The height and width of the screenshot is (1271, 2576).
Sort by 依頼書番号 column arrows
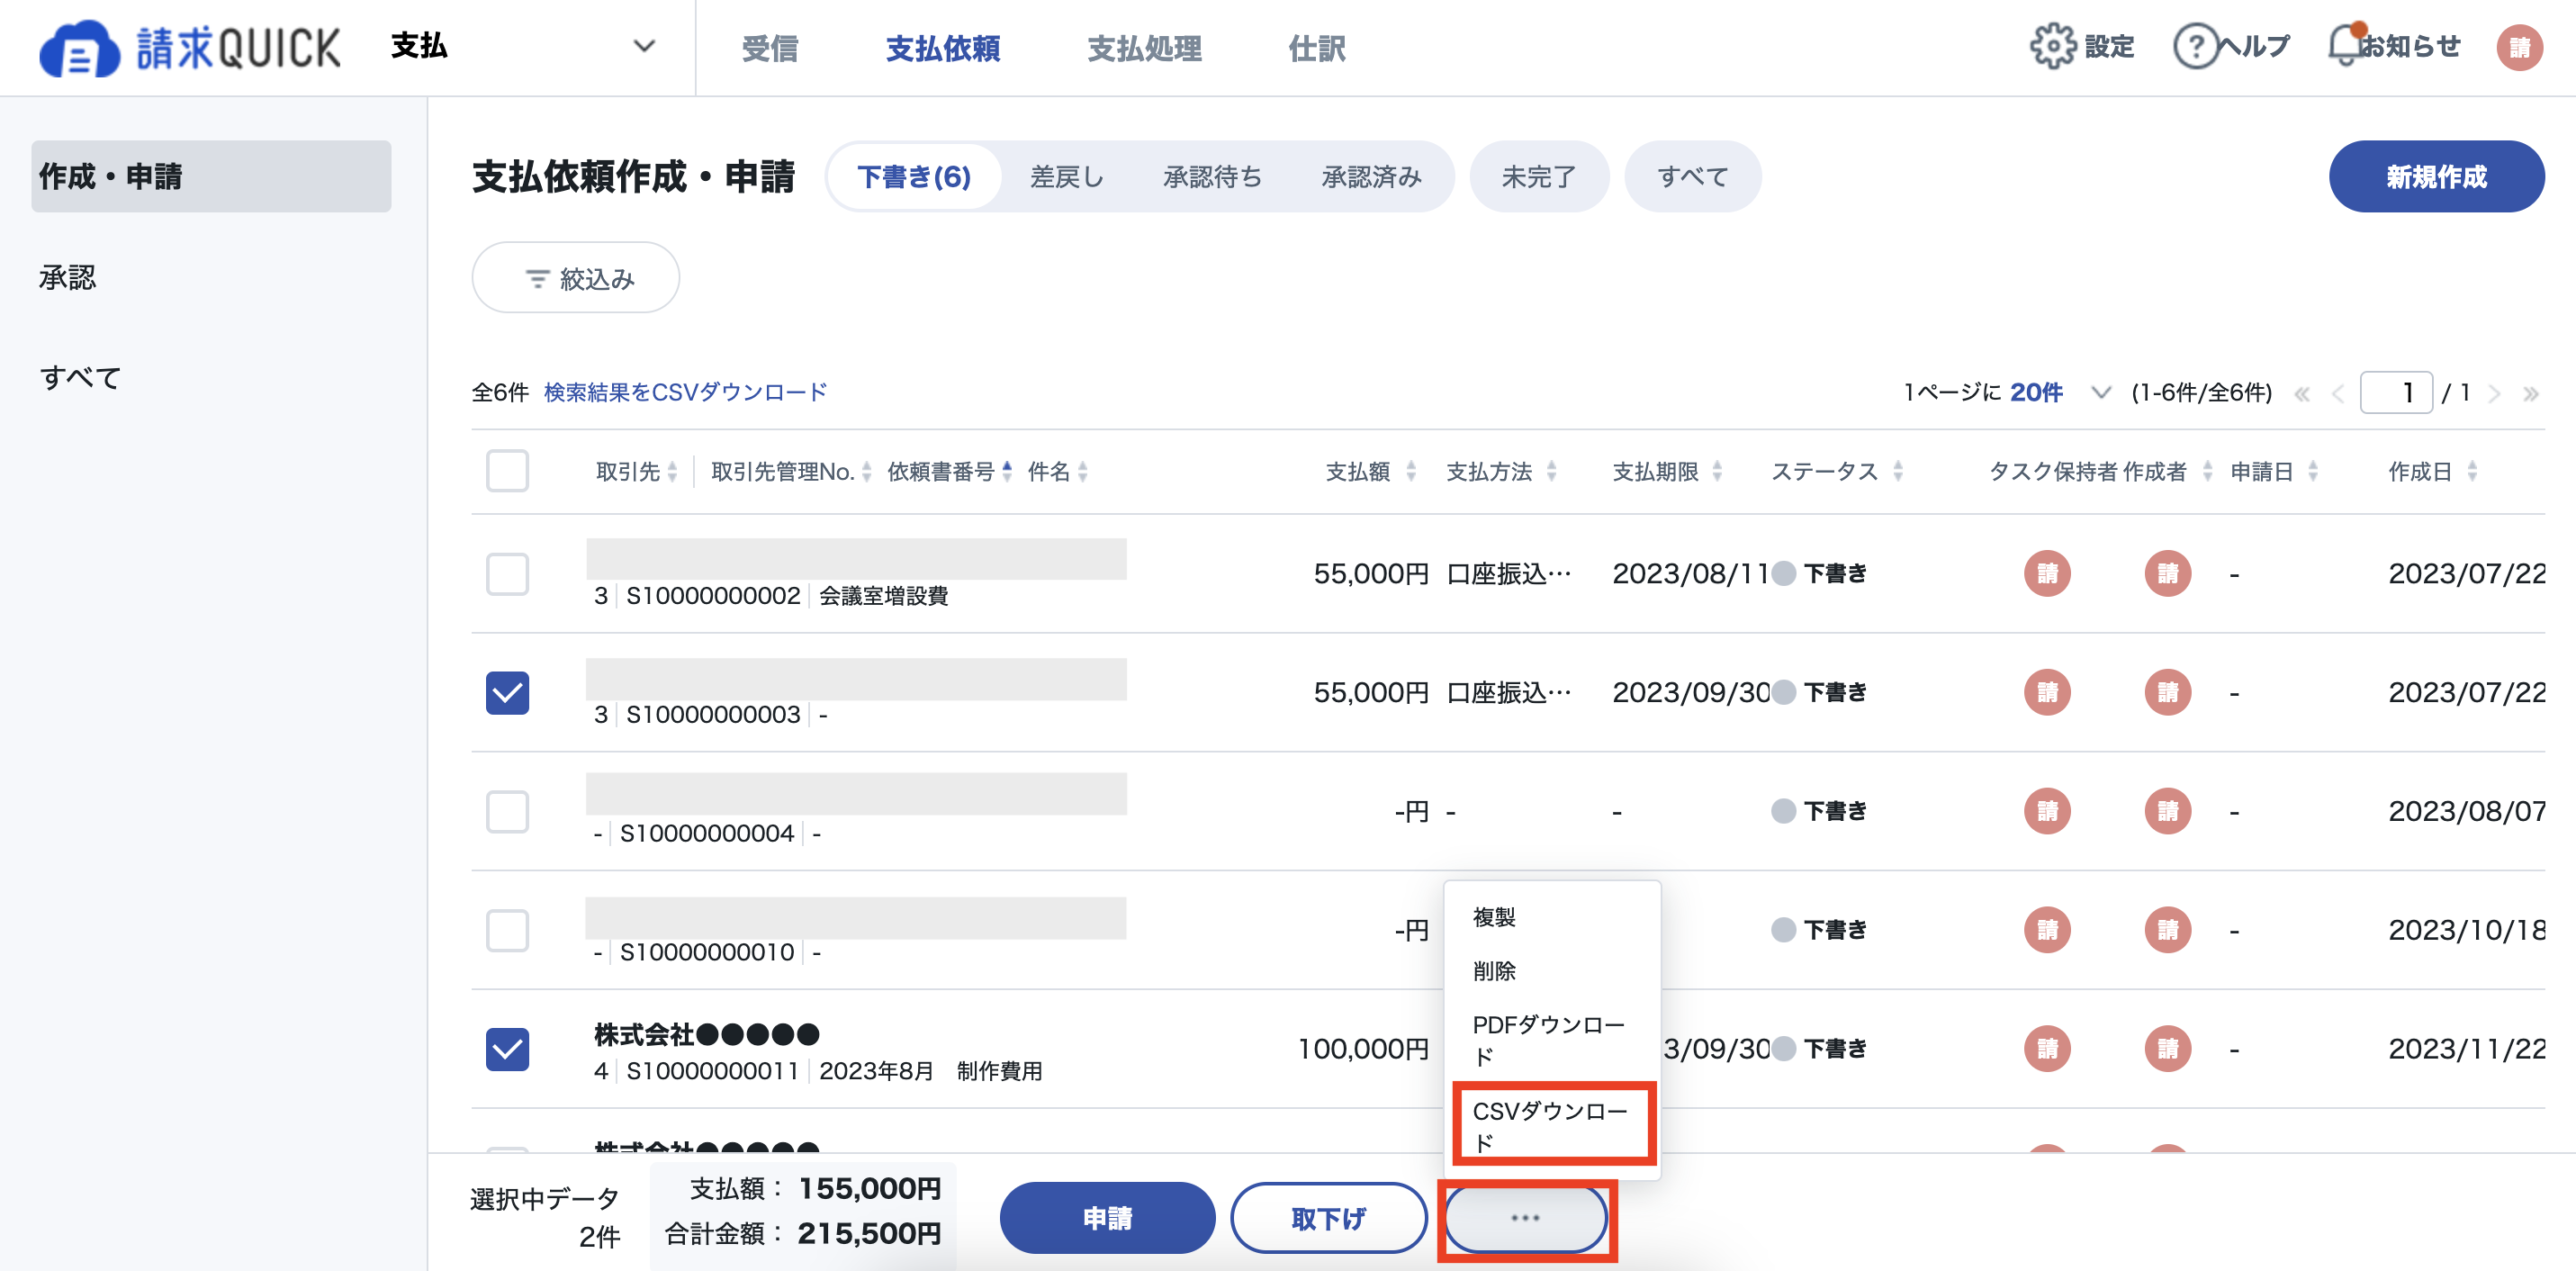[1007, 471]
